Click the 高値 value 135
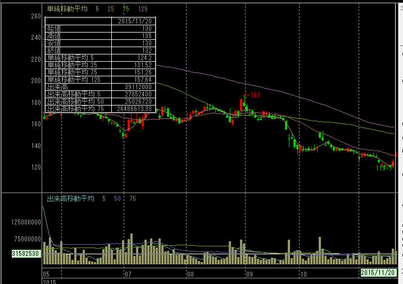 [x=147, y=36]
